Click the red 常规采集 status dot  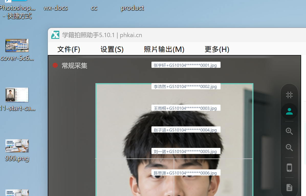click(55, 66)
